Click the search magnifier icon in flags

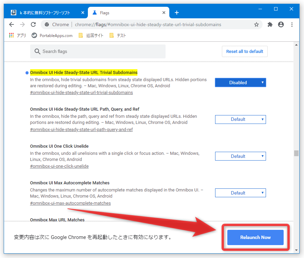click(37, 51)
